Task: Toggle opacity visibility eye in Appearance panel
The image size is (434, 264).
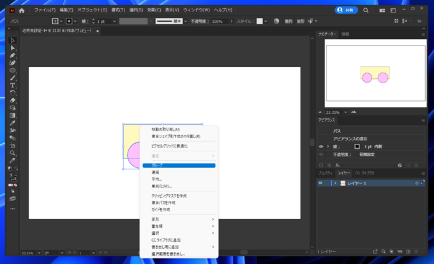Action: click(321, 155)
